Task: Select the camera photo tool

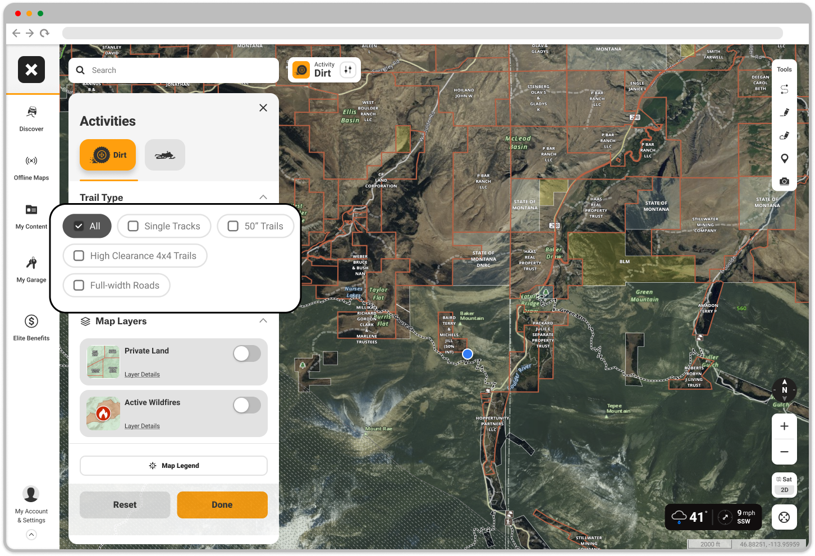Action: click(785, 181)
